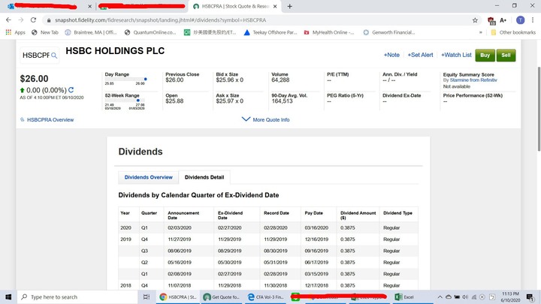Click the Apps grid icon in bookmarks bar
Viewport: 541px width, 304px height.
8,32
